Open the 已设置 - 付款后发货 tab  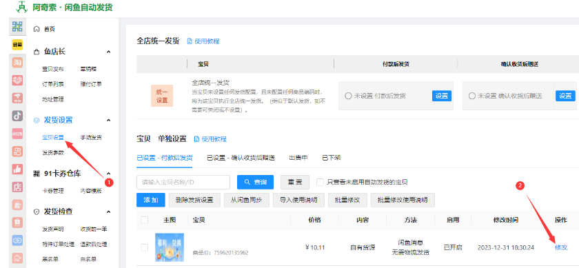[164, 158]
